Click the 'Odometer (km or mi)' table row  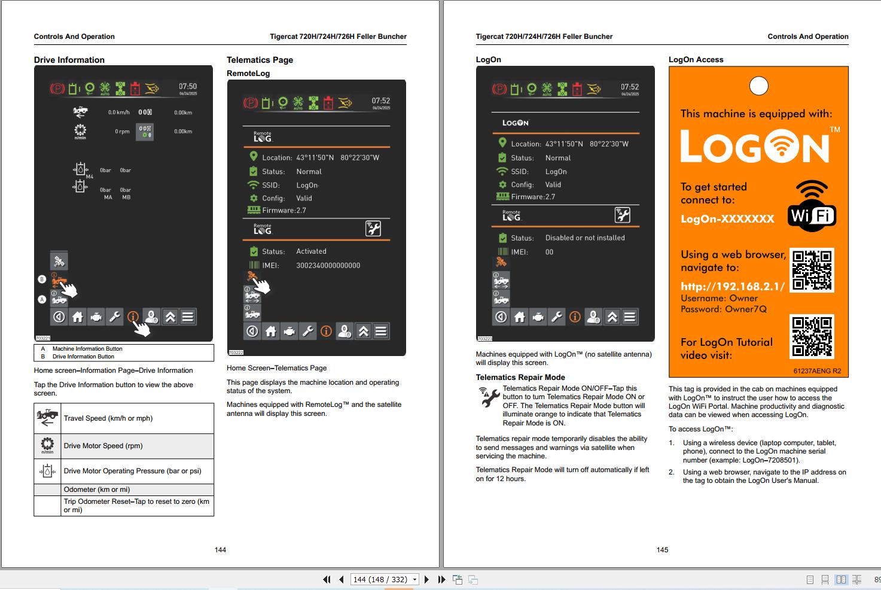(x=124, y=489)
